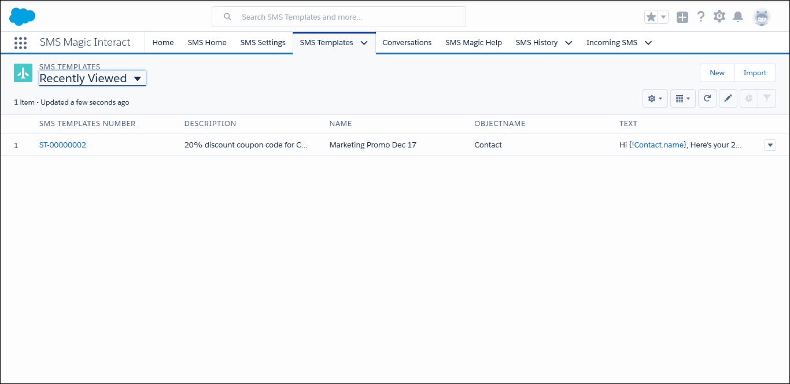The width and height of the screenshot is (790, 384).
Task: Click the "Contact" object name cell
Action: (488, 145)
